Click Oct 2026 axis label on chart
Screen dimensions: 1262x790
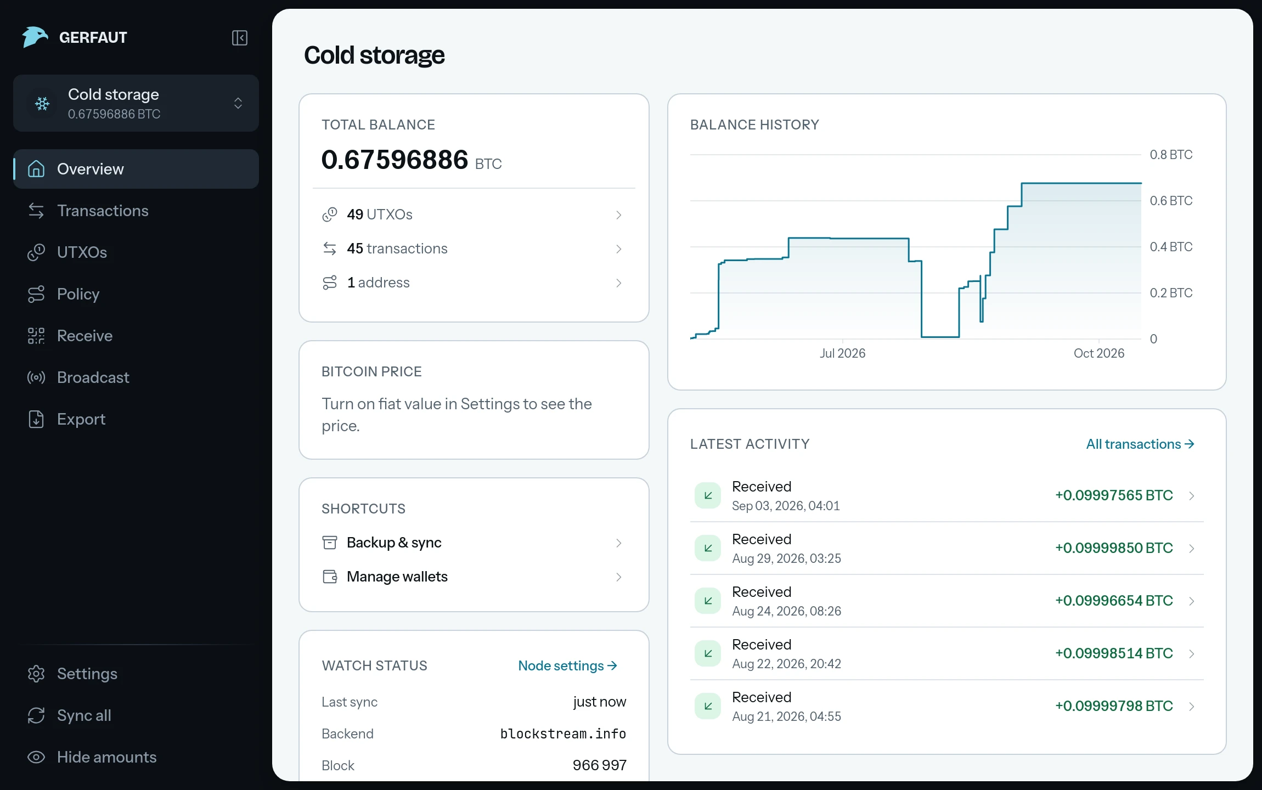(x=1099, y=353)
